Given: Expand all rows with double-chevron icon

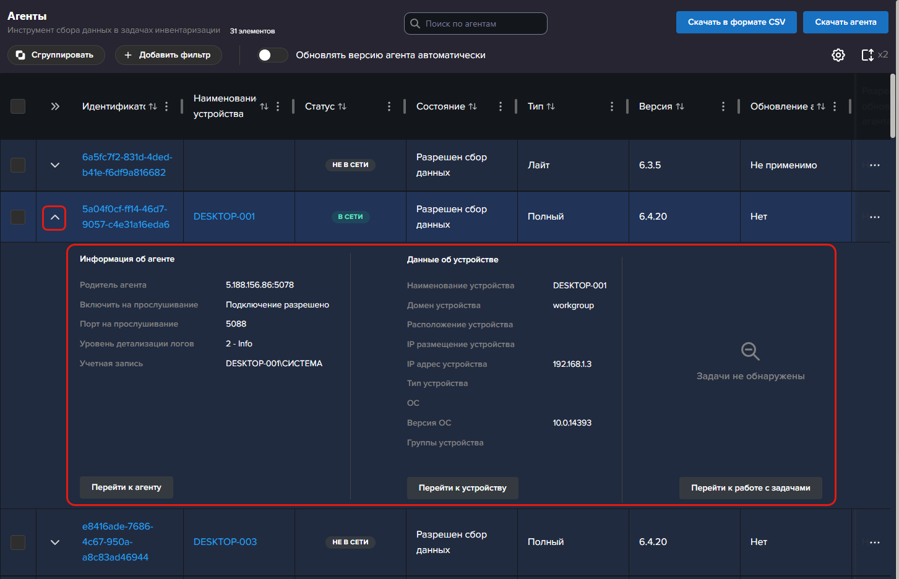Looking at the screenshot, I should click(x=55, y=106).
